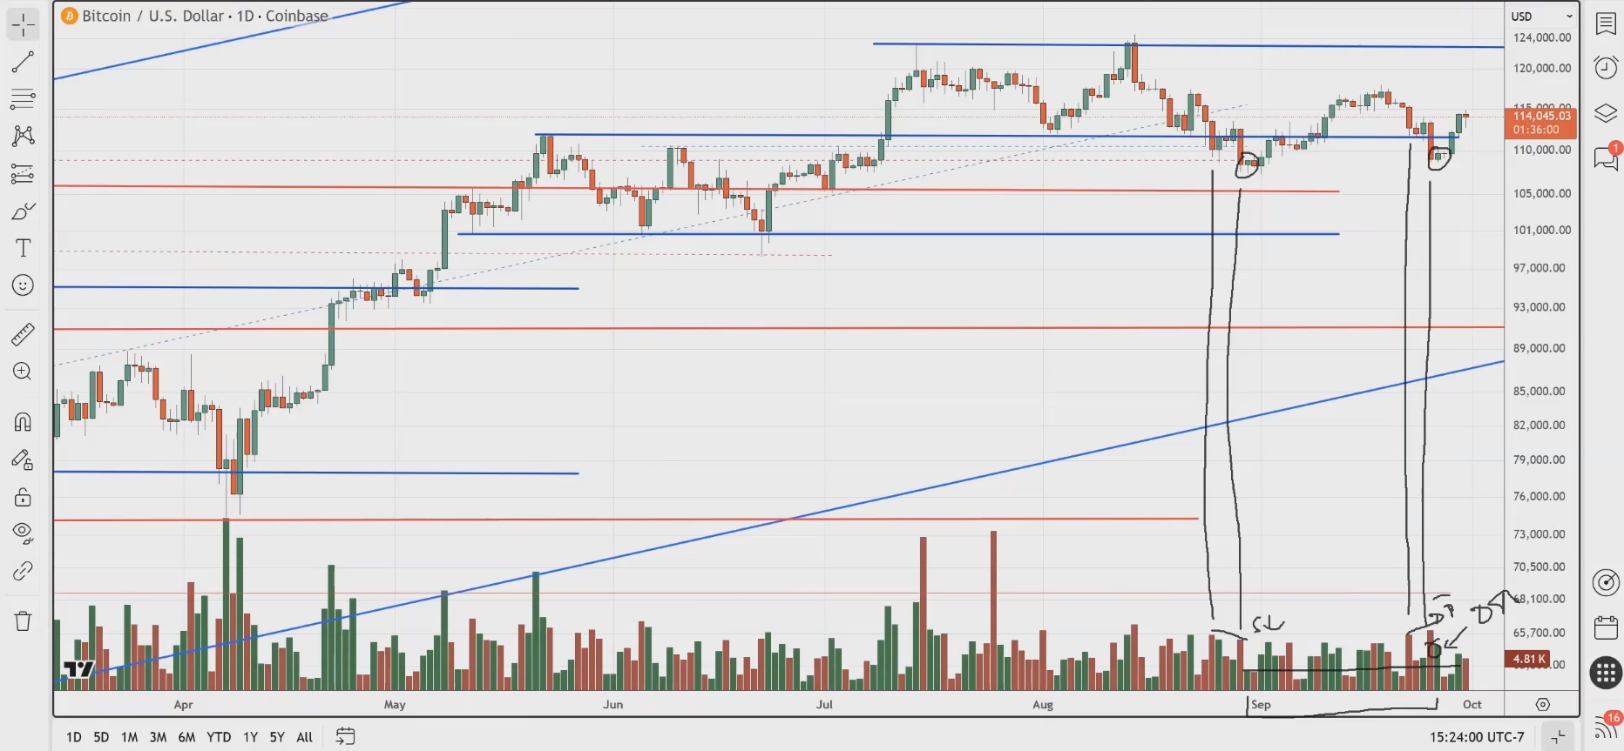This screenshot has height=751, width=1624.
Task: Click the All time range button
Action: tap(304, 737)
